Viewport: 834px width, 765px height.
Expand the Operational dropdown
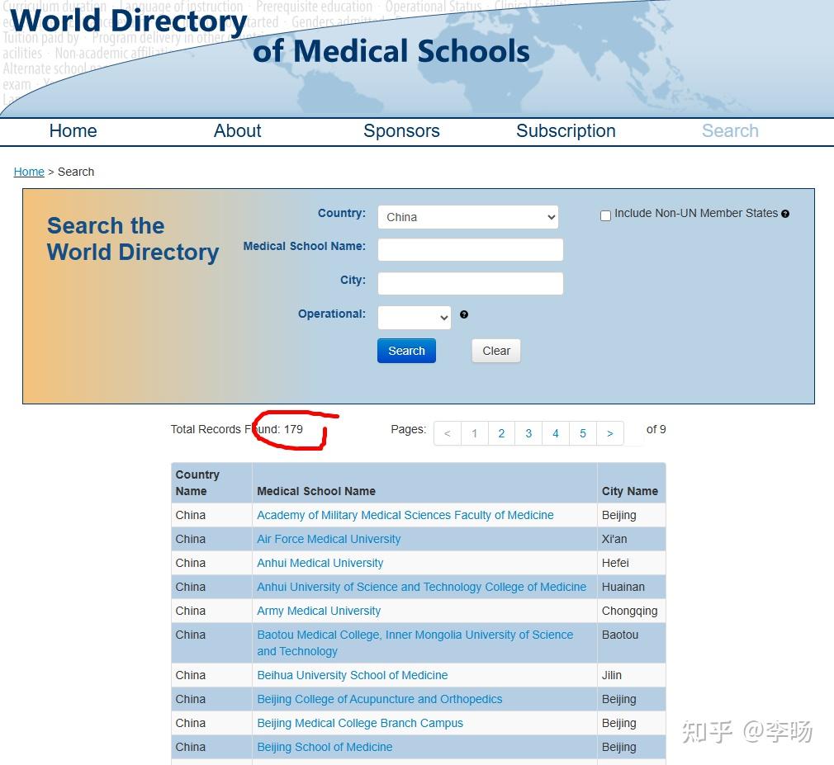click(415, 318)
